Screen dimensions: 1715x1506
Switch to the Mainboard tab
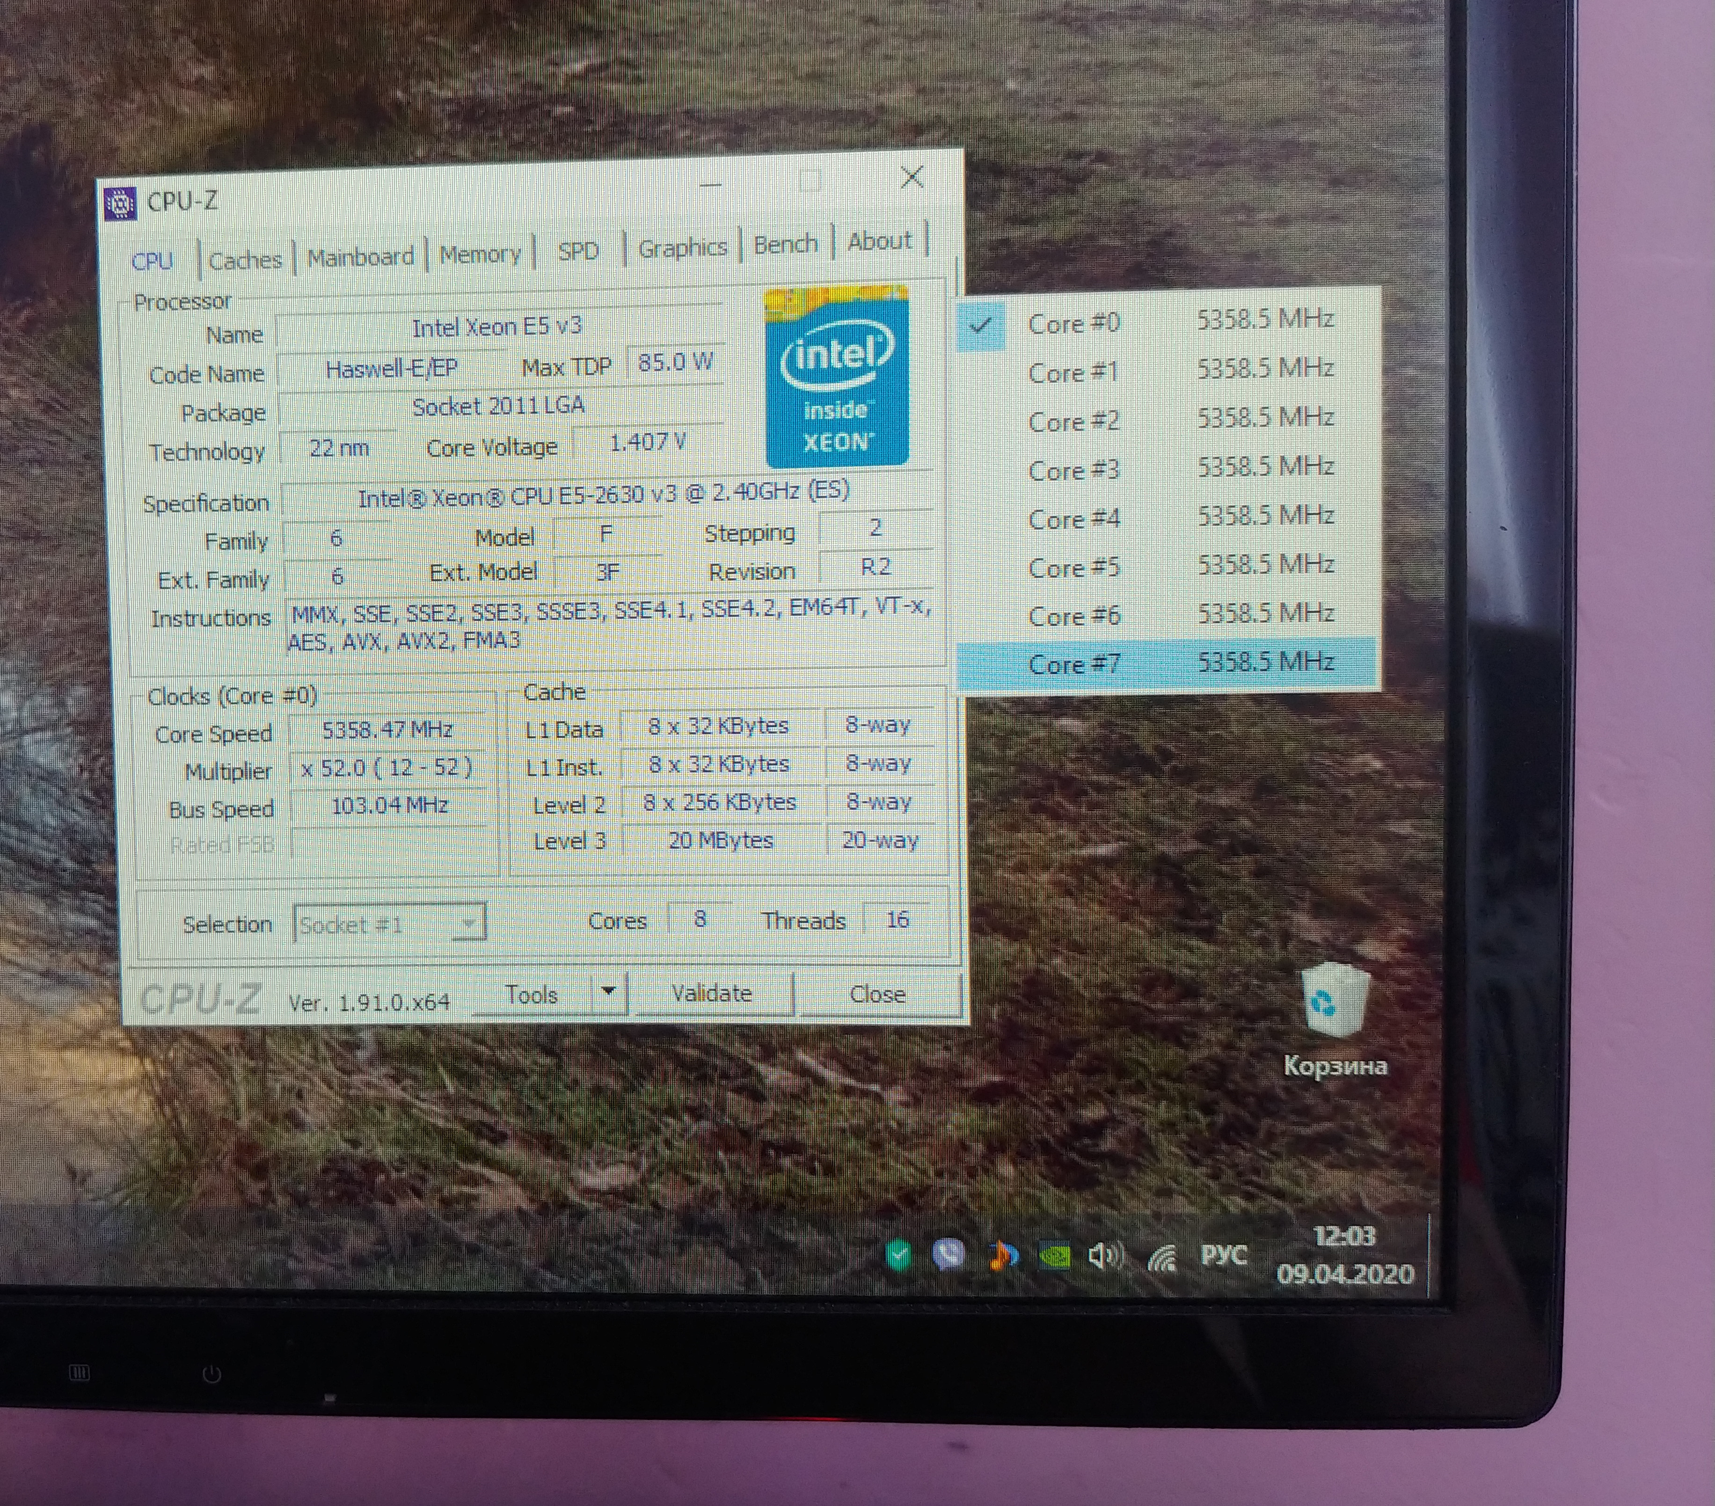360,257
